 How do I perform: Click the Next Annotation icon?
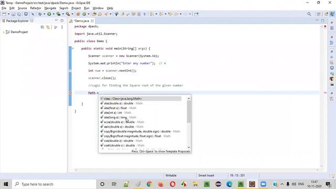click(152, 14)
